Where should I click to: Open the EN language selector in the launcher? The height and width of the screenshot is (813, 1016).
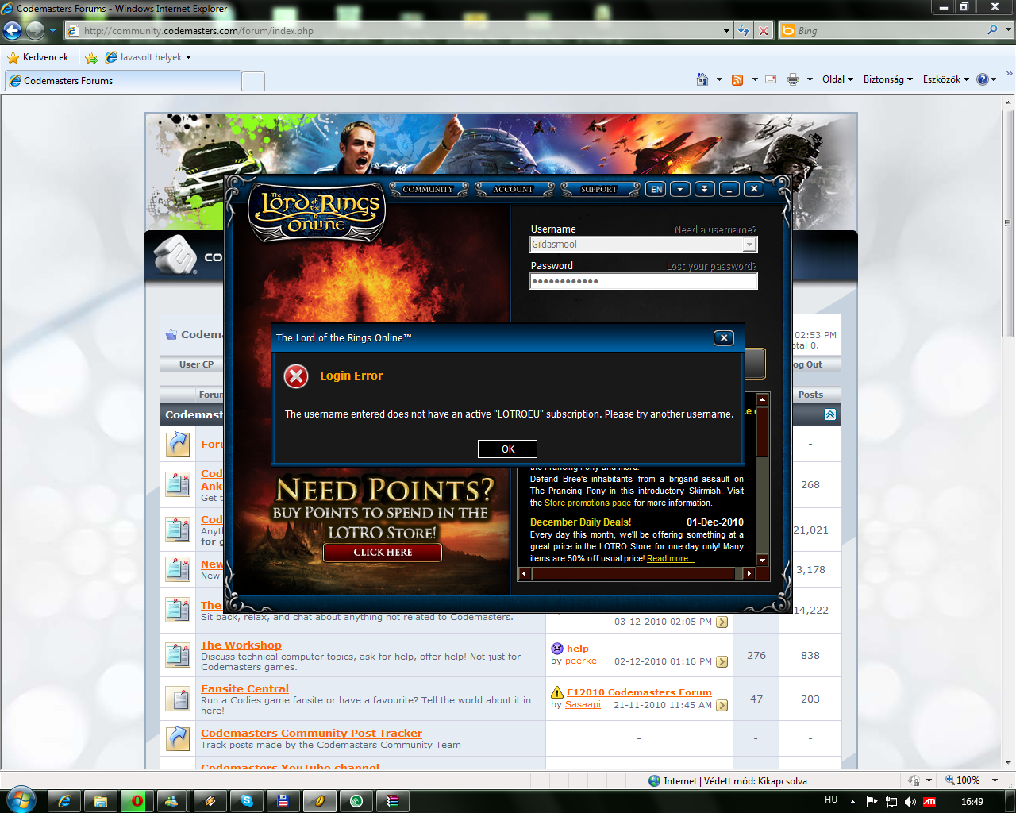click(x=656, y=189)
